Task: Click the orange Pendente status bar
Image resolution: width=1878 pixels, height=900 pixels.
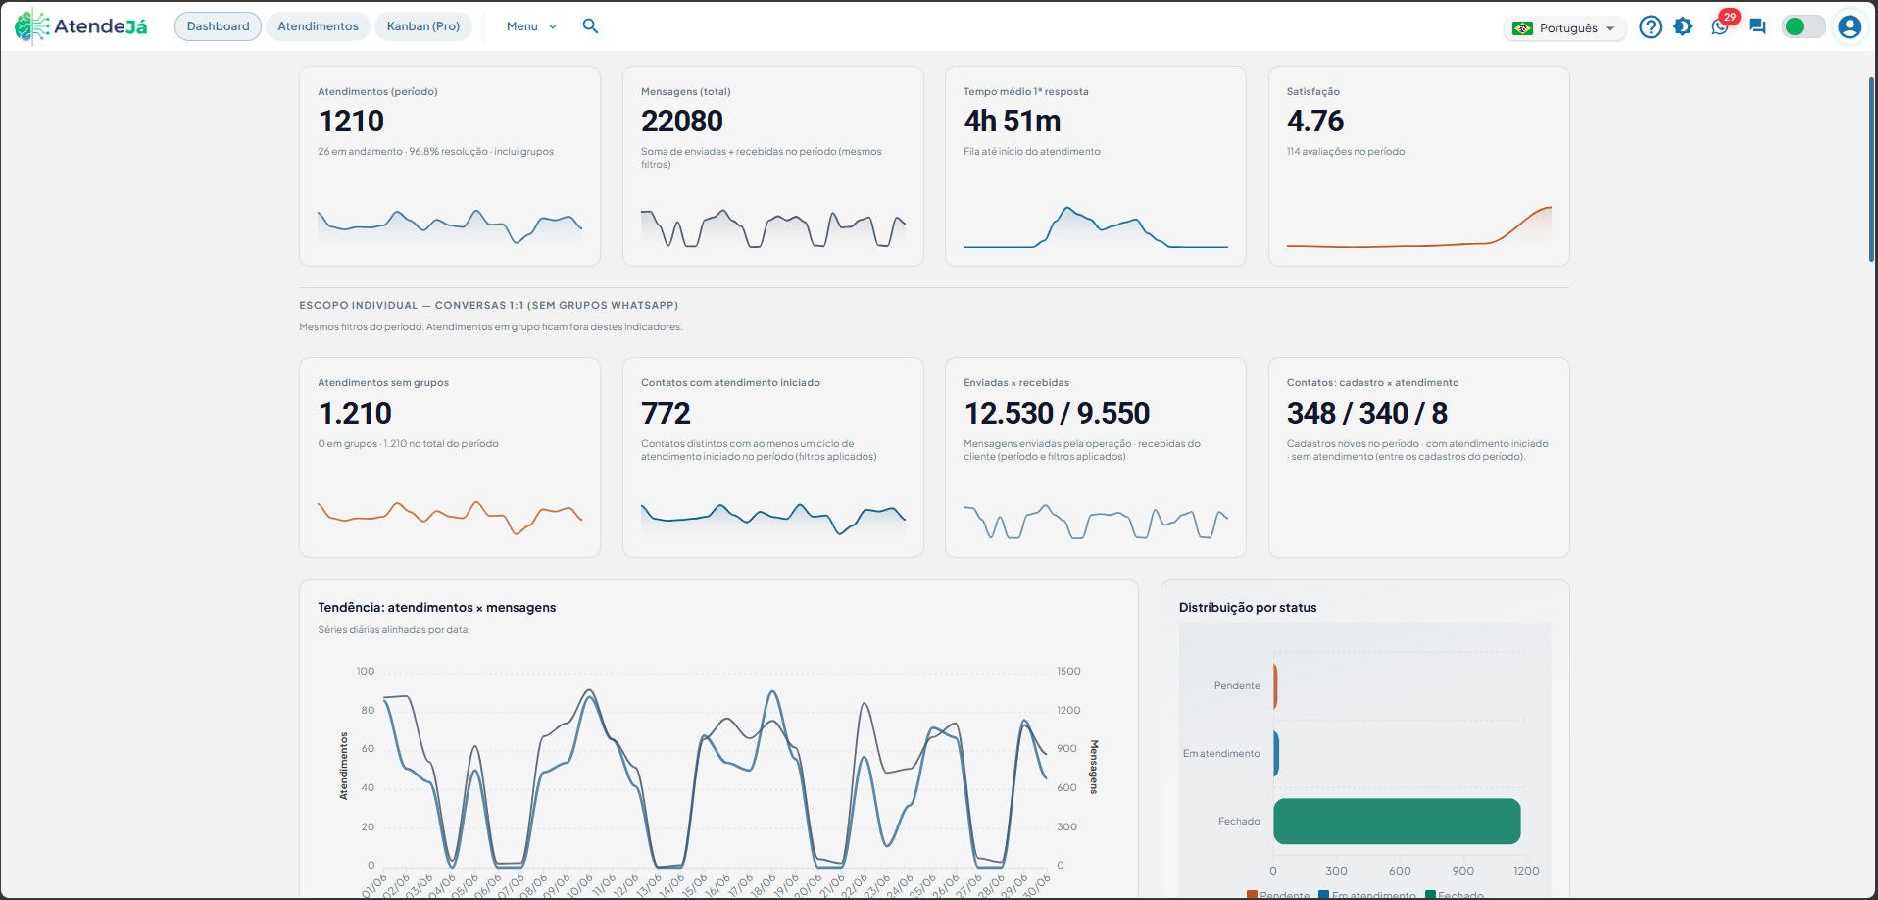Action: [x=1275, y=685]
